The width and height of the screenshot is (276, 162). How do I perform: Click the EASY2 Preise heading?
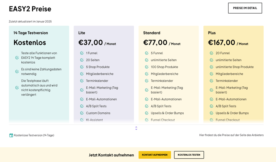click(30, 9)
